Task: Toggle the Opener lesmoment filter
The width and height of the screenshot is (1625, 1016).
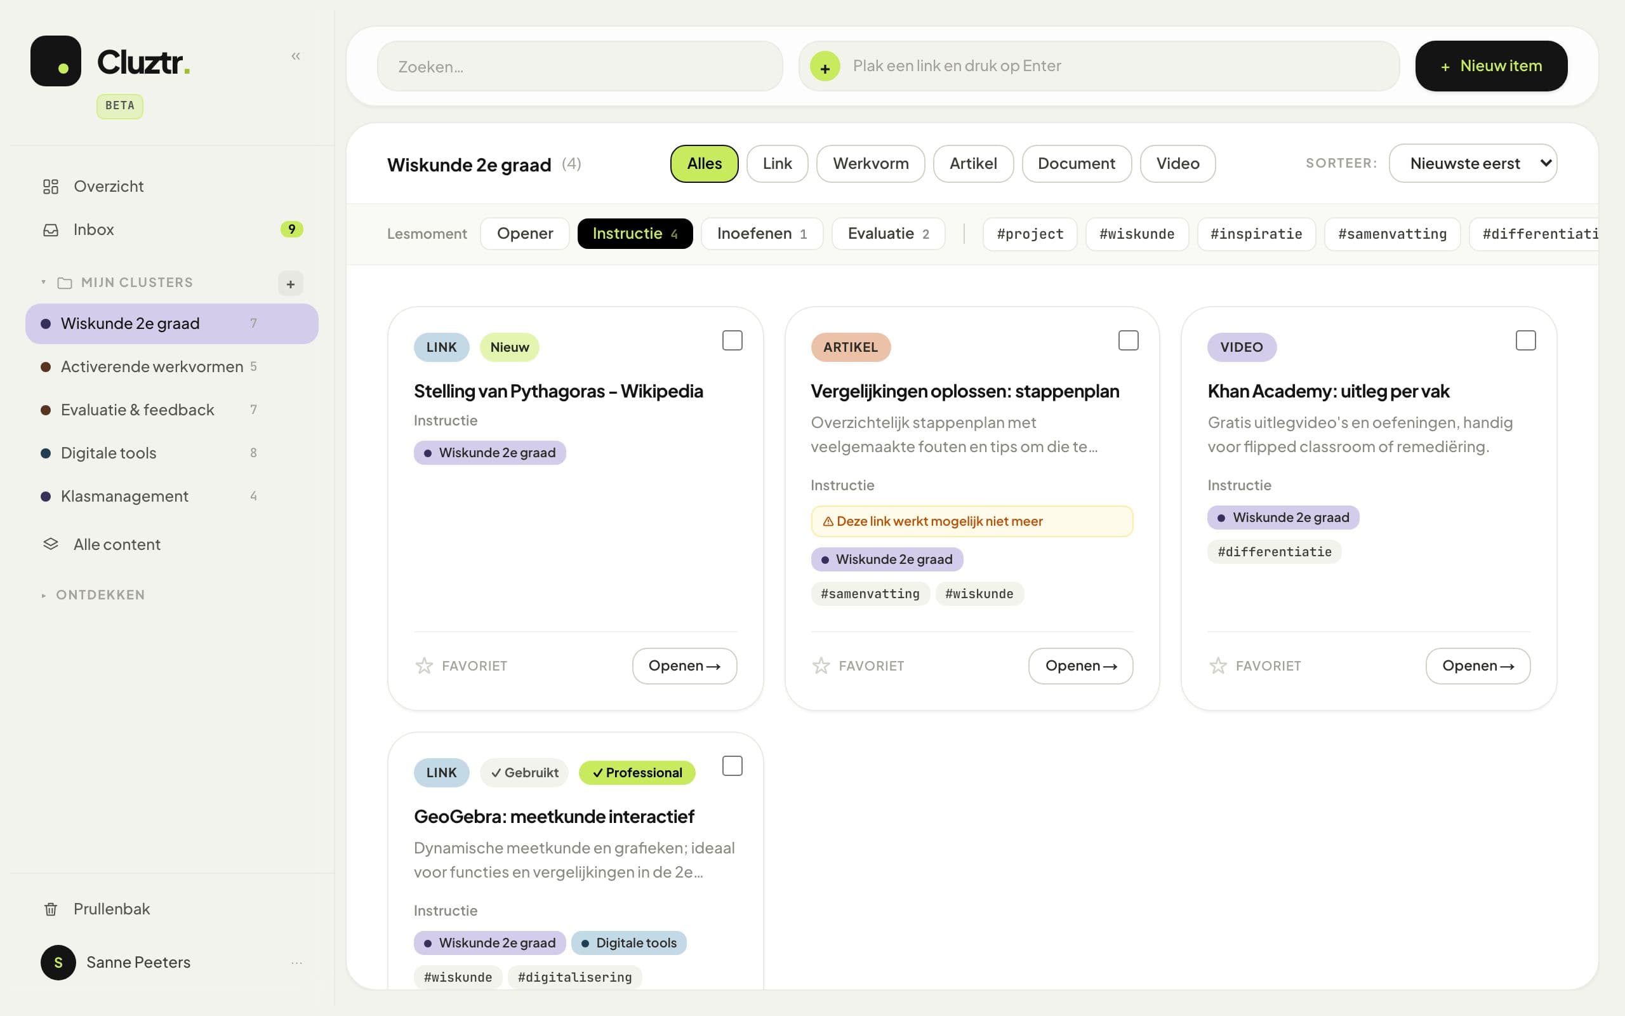Action: tap(524, 234)
